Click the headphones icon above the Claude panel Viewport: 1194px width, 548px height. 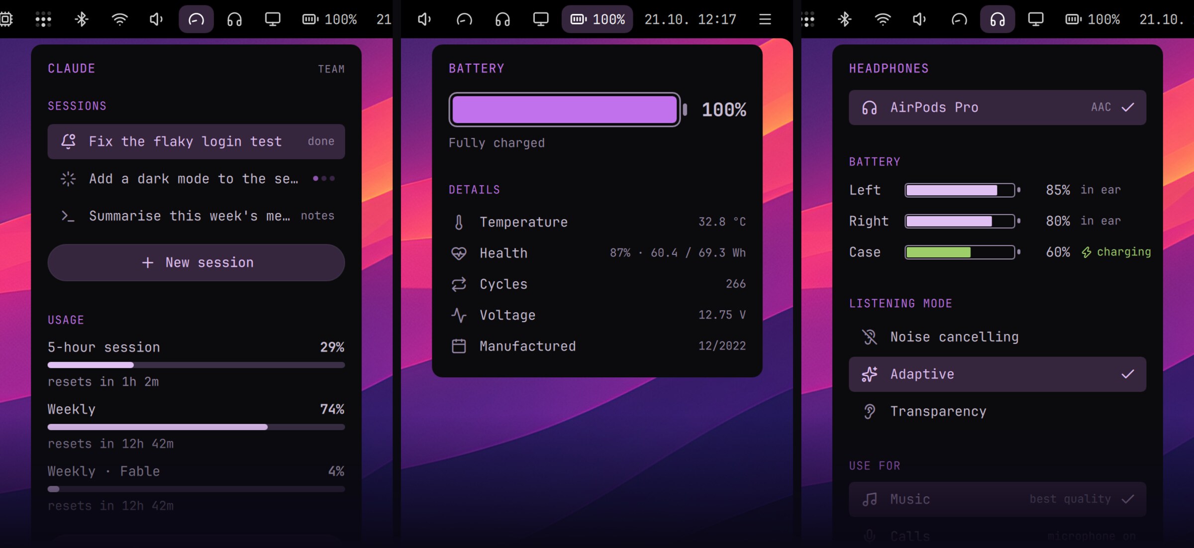[x=234, y=19]
